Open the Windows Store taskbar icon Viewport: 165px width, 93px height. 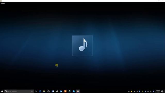coord(48,91)
